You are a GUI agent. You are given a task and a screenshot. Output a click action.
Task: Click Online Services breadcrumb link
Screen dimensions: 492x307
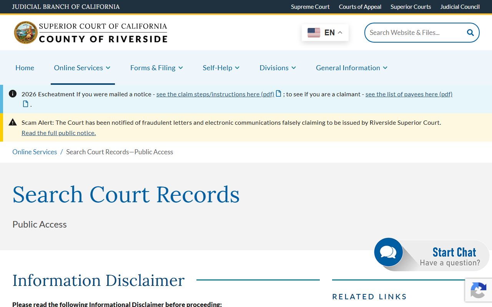35,152
